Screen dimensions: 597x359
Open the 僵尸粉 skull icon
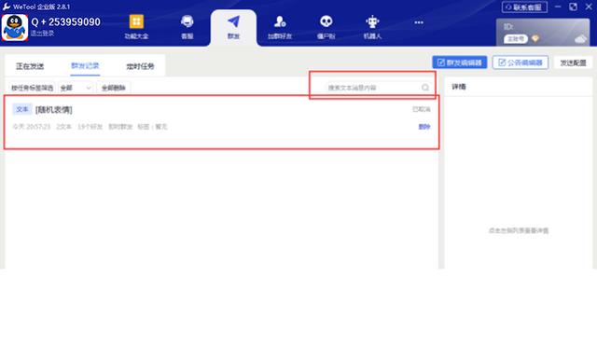pos(326,21)
